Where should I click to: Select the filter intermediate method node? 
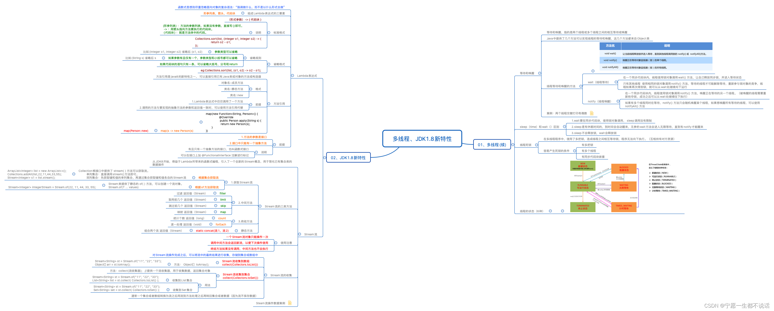[223, 194]
